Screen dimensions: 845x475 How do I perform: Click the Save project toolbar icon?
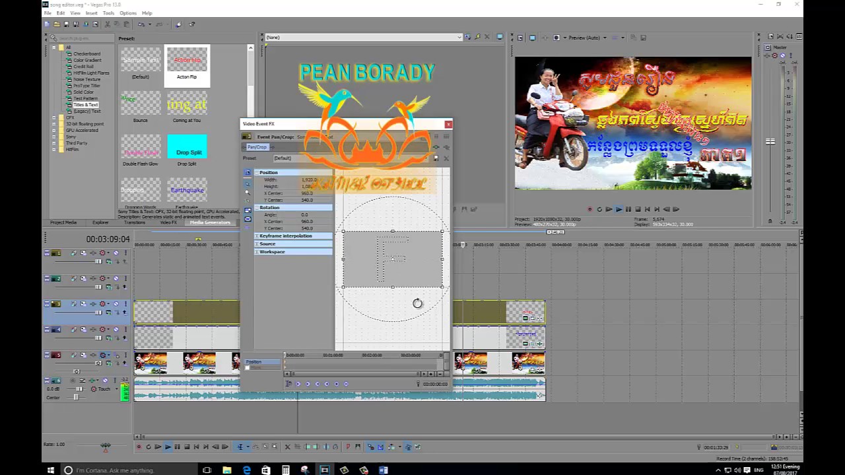(x=67, y=24)
